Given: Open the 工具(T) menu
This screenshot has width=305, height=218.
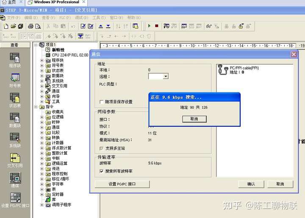Looking at the screenshot, I should (99, 18).
